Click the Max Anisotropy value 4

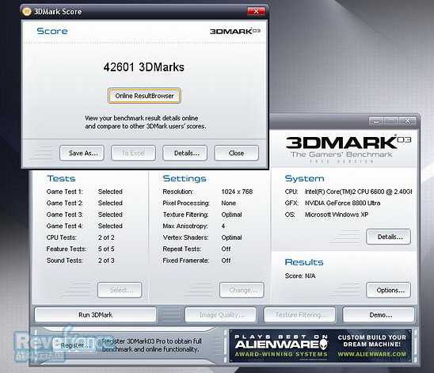click(x=223, y=226)
